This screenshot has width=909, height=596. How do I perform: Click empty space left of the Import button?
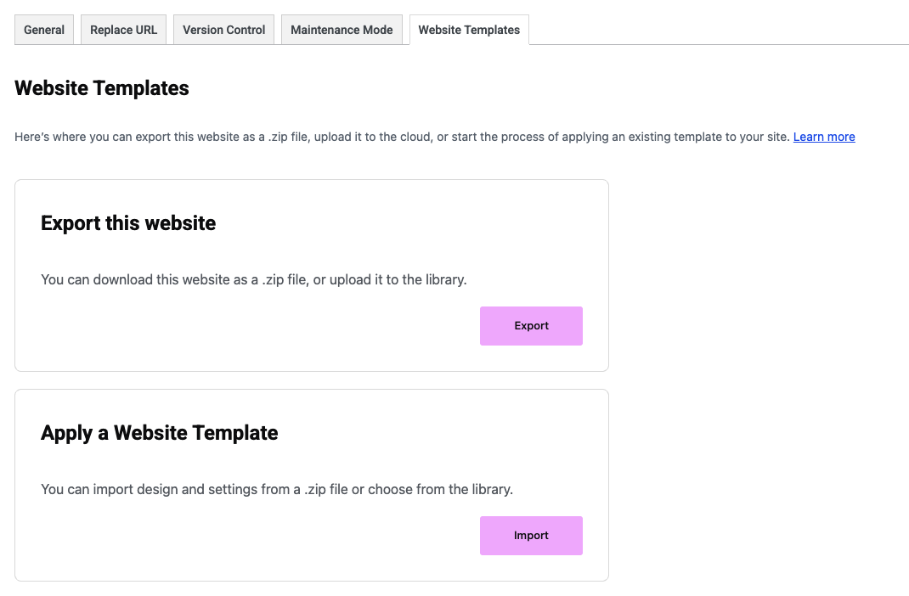coord(255,537)
